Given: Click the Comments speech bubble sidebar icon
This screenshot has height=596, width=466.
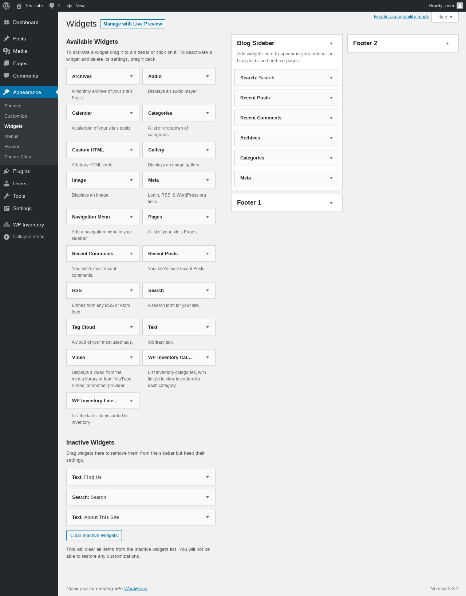Looking at the screenshot, I should (7, 76).
